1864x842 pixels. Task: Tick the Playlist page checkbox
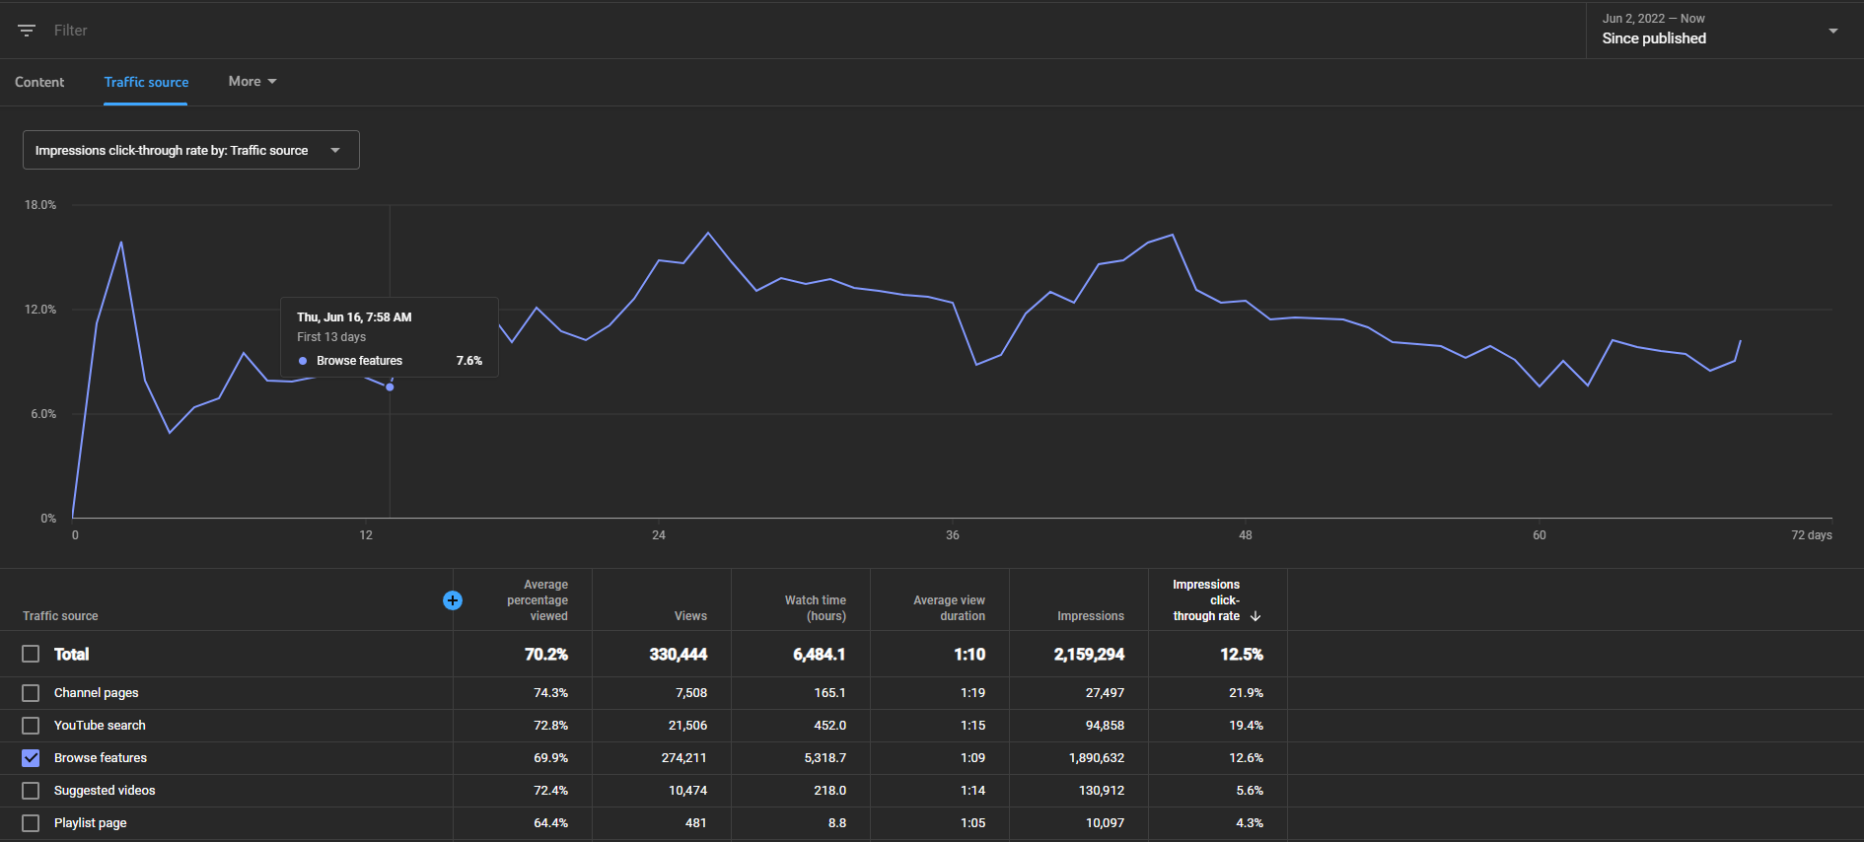pyautogui.click(x=31, y=823)
